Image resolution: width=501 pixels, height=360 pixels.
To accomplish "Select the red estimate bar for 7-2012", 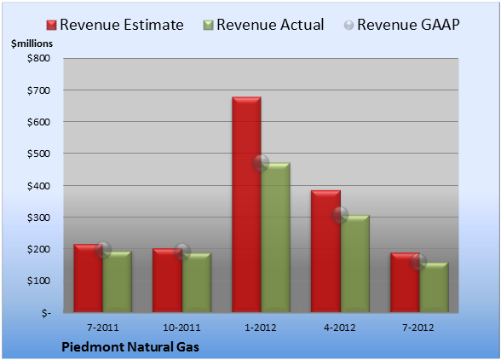I will coord(405,282).
